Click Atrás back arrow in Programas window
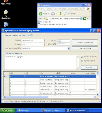This screenshot has width=102, height=113. (41, 14)
